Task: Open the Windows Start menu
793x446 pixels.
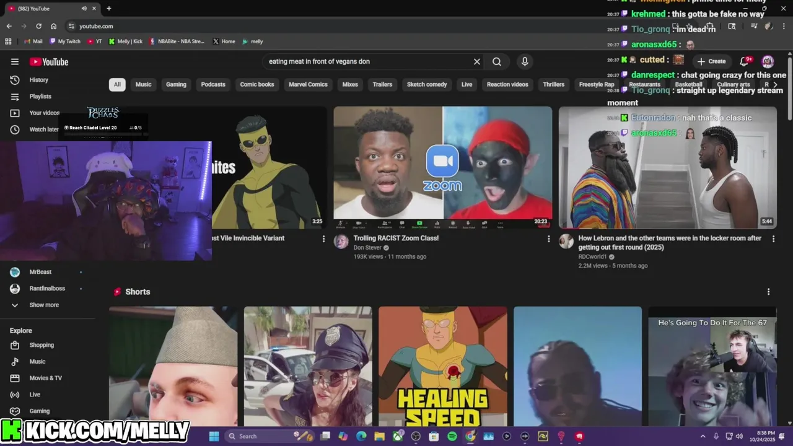Action: [x=214, y=436]
